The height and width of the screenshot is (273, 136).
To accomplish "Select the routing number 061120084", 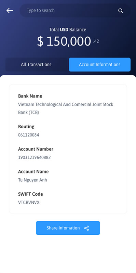I will pos(28,135).
